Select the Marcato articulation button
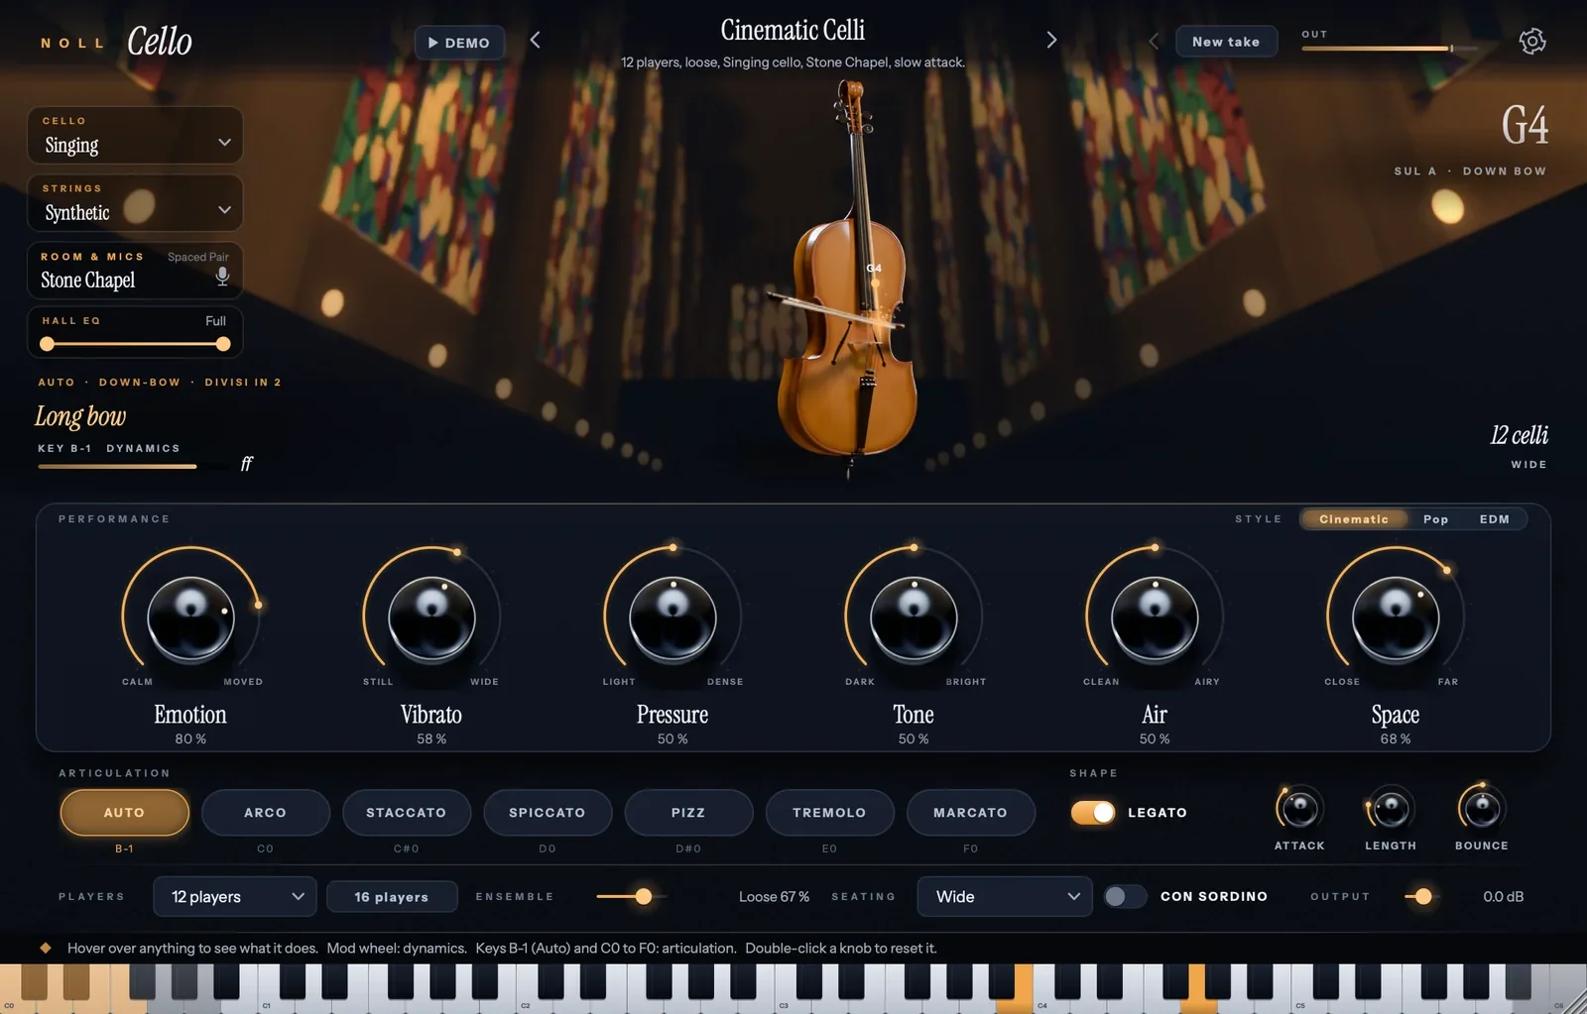1587x1014 pixels. point(970,813)
